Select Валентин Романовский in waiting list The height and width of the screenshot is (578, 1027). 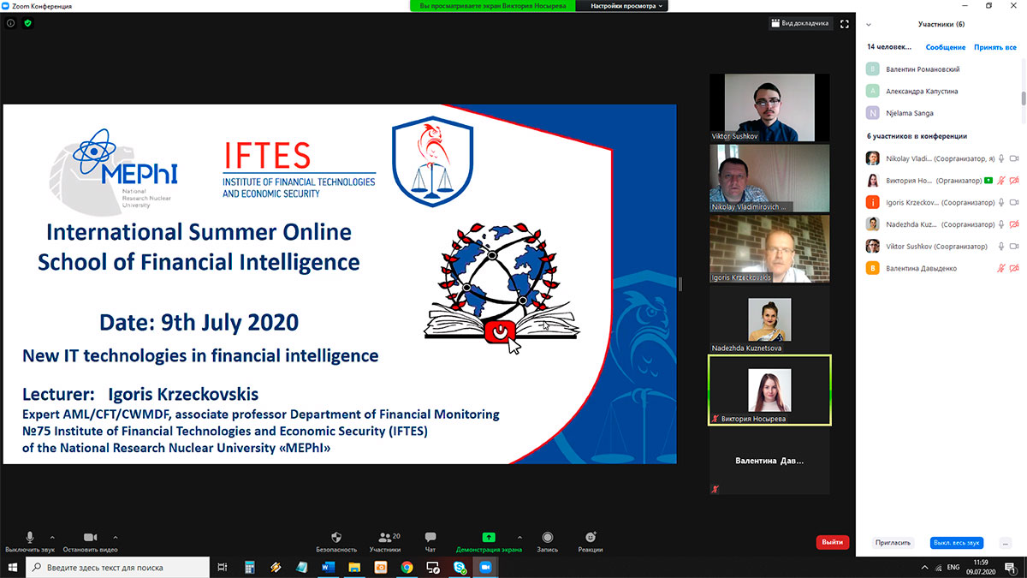[x=941, y=69]
